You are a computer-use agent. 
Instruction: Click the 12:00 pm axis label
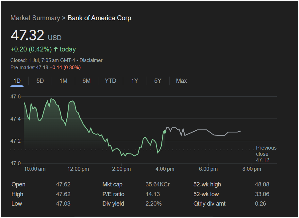click(x=78, y=169)
